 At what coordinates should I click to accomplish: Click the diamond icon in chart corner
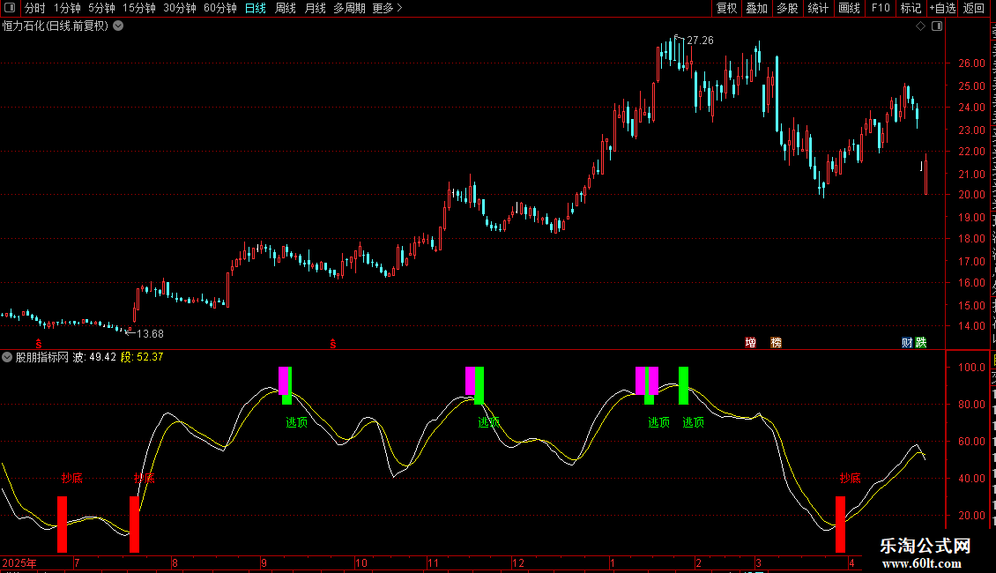tap(920, 26)
